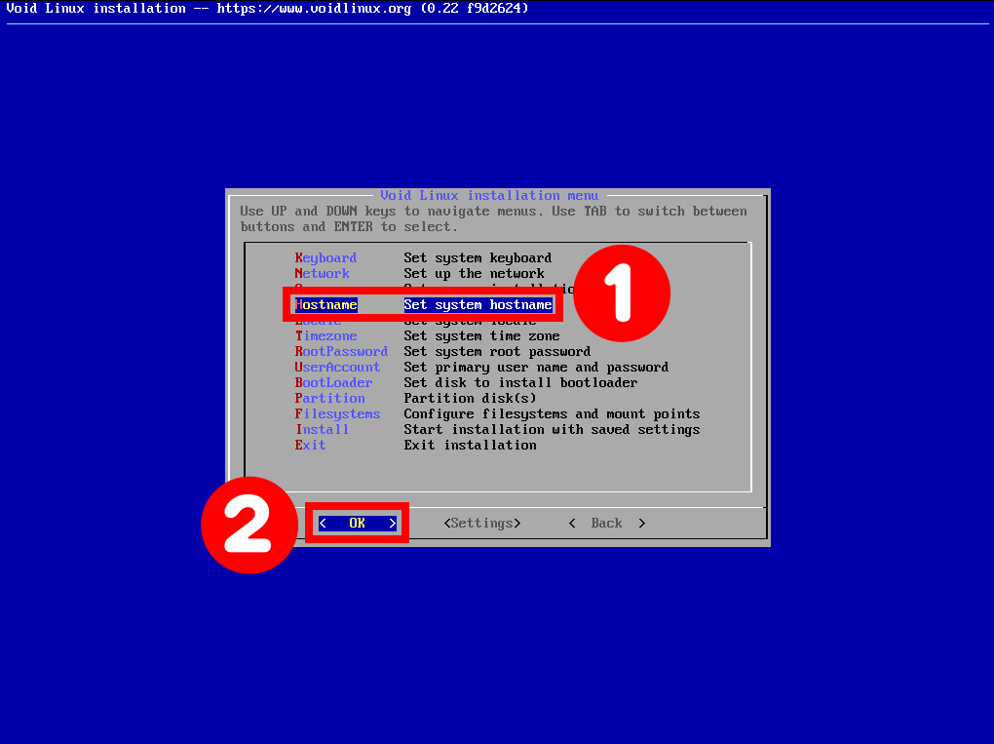Click the Back button
The width and height of the screenshot is (994, 744).
coord(607,524)
